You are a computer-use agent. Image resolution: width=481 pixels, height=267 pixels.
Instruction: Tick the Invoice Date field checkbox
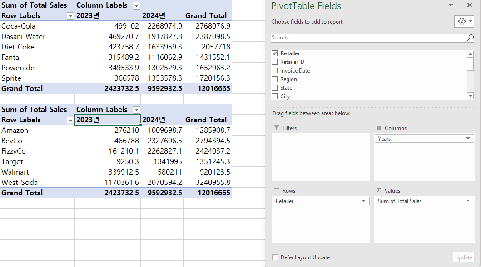point(274,71)
